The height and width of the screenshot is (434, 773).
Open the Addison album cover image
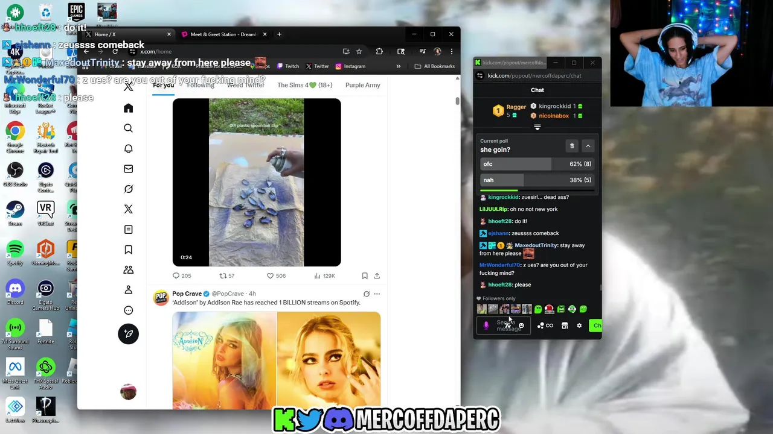224,360
